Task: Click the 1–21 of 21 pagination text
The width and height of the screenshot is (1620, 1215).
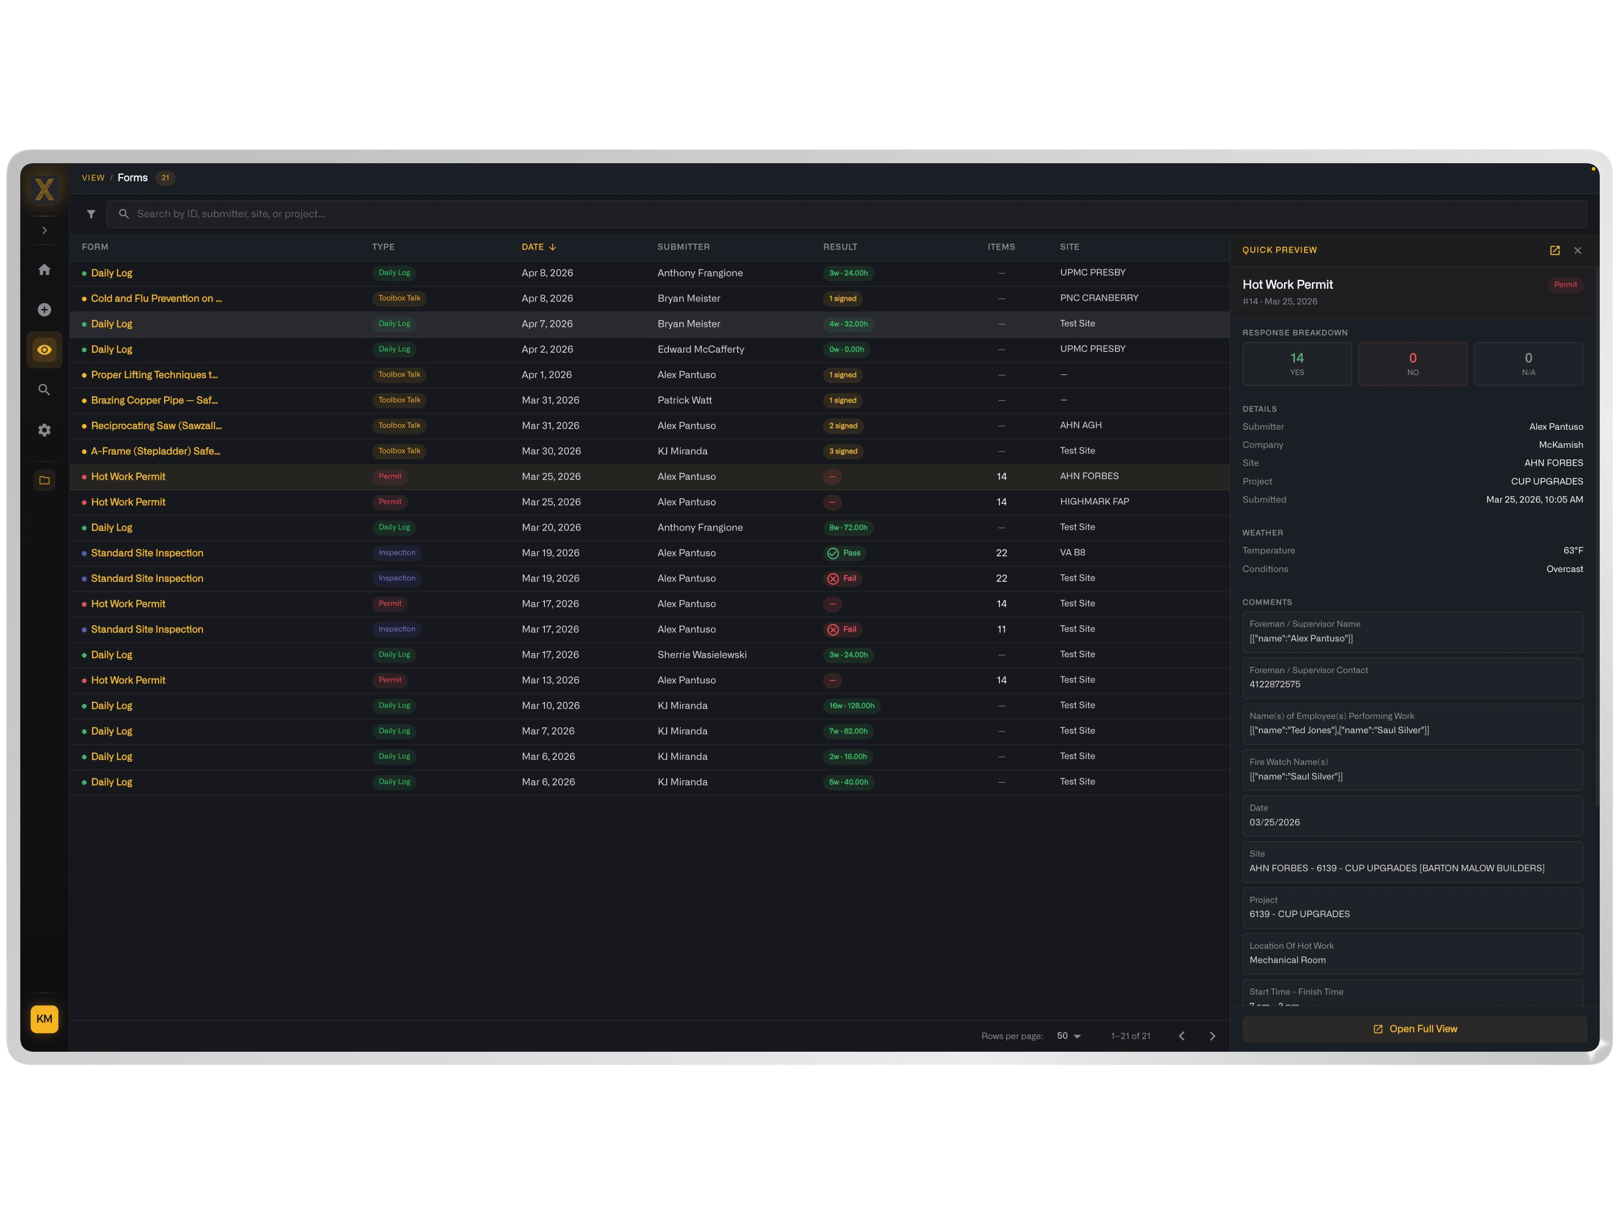Action: click(x=1130, y=1036)
